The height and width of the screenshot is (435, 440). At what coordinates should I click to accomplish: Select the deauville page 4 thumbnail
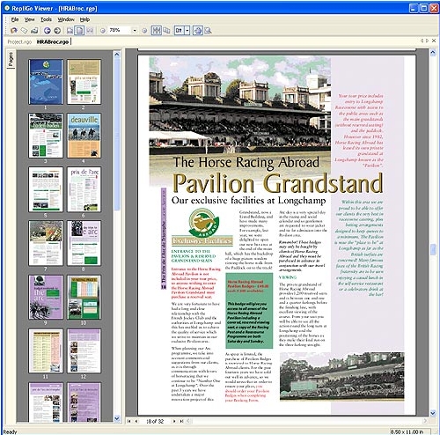pos(84,136)
